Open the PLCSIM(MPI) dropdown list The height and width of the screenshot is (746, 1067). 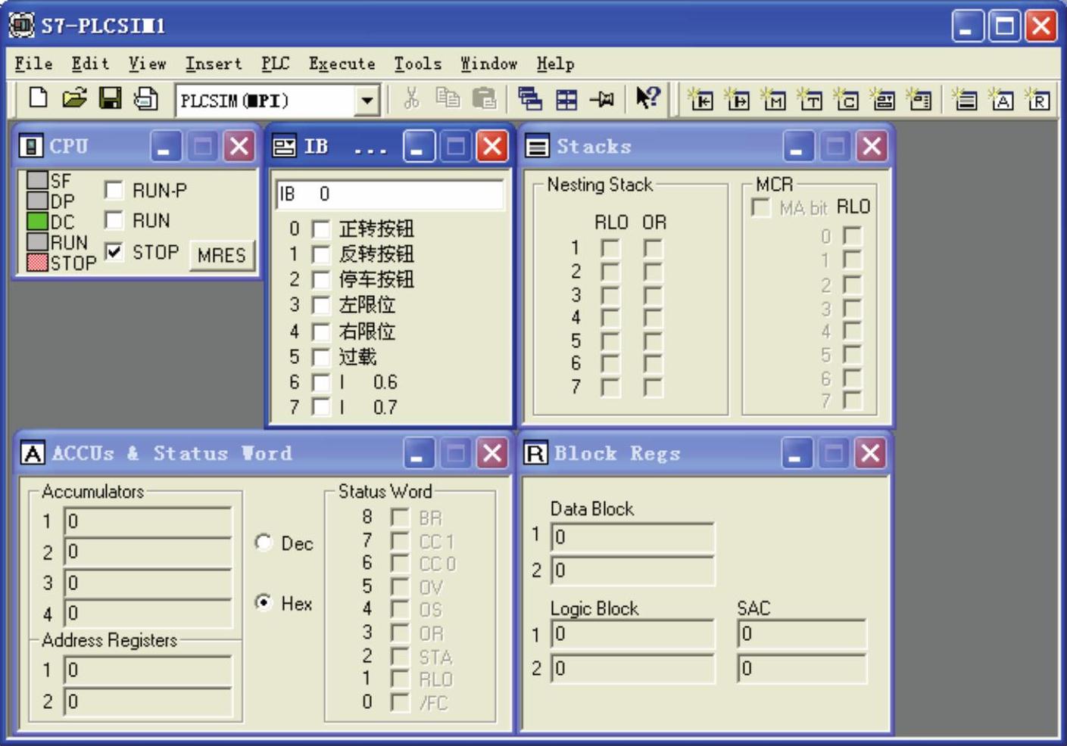(x=367, y=100)
